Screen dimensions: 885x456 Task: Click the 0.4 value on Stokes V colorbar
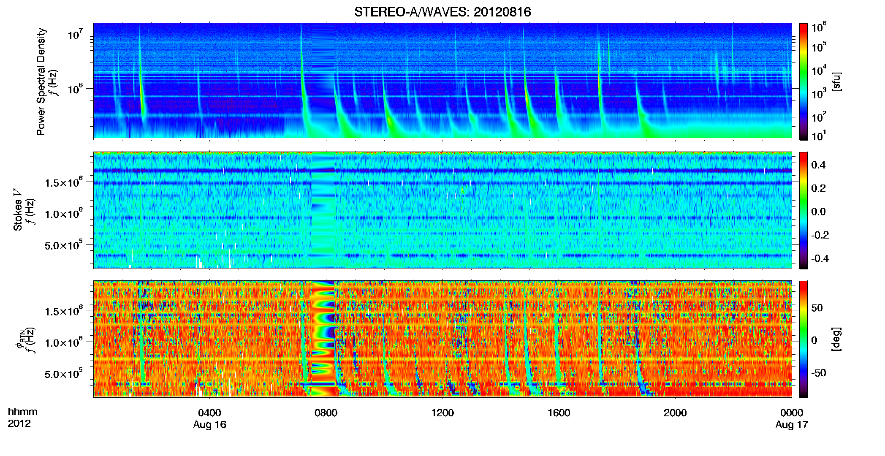[818, 165]
